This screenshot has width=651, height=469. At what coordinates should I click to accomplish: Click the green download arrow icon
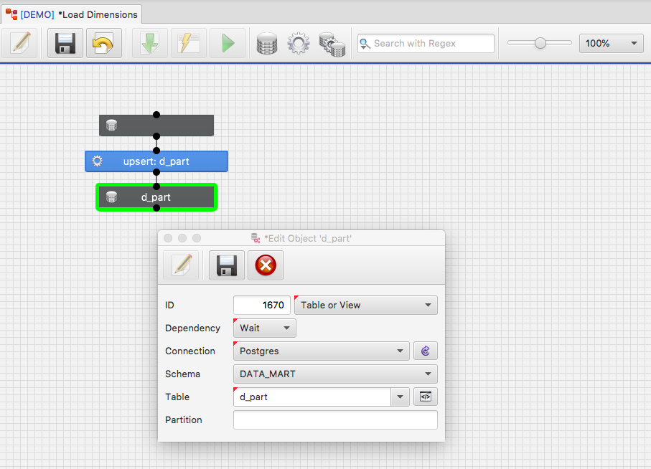point(149,43)
